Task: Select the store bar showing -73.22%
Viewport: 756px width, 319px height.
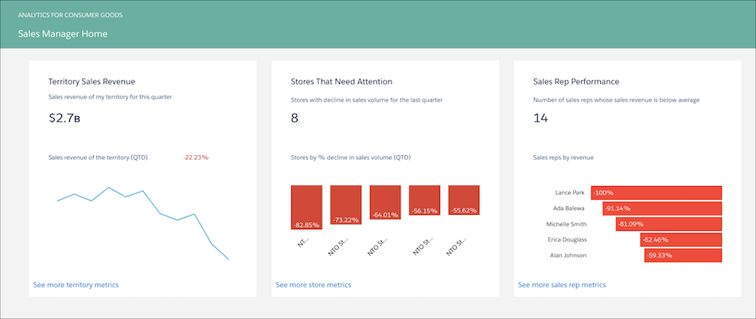Action: (x=346, y=205)
